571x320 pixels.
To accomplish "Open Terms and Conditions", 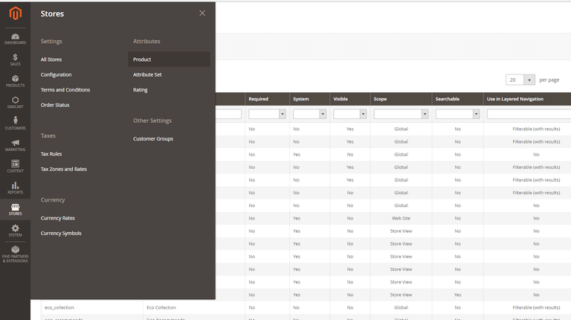I will pyautogui.click(x=65, y=89).
